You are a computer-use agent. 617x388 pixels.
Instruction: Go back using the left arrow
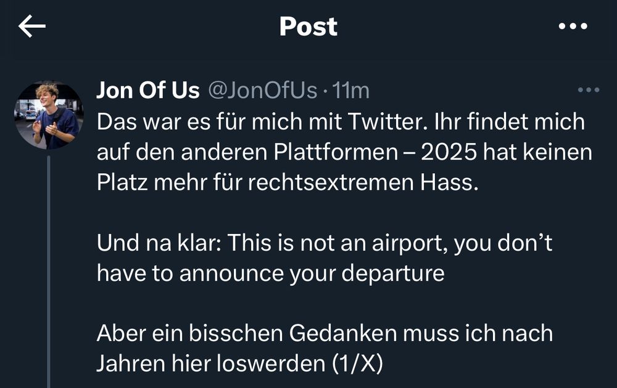(x=32, y=26)
